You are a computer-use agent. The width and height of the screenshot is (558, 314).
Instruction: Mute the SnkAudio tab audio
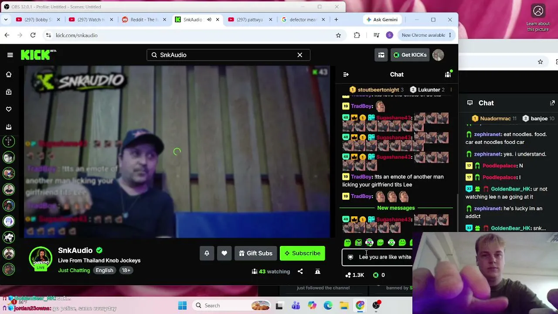pyautogui.click(x=209, y=20)
